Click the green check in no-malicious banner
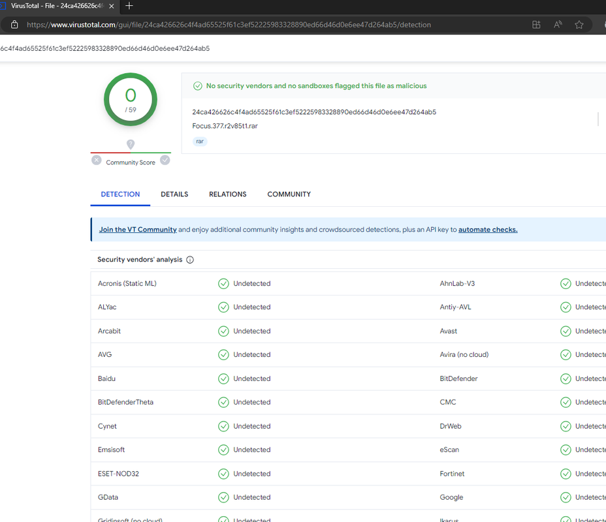 coord(197,85)
